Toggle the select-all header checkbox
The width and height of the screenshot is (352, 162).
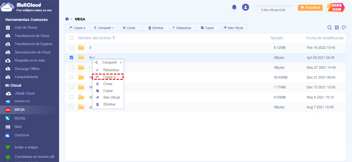pyautogui.click(x=71, y=38)
